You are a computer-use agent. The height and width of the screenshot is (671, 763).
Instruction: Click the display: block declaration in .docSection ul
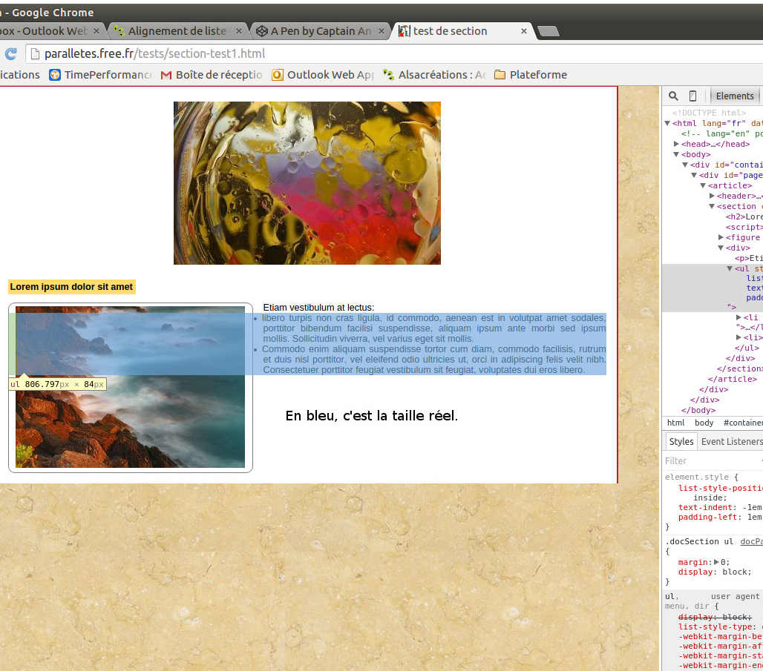[x=715, y=572]
